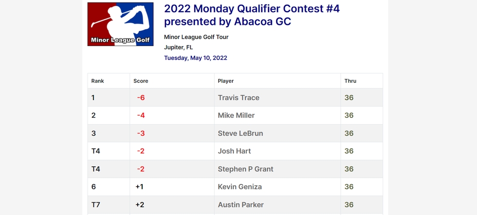477x215 pixels.
Task: Click Travis Trace's -6 score
Action: [x=141, y=98]
